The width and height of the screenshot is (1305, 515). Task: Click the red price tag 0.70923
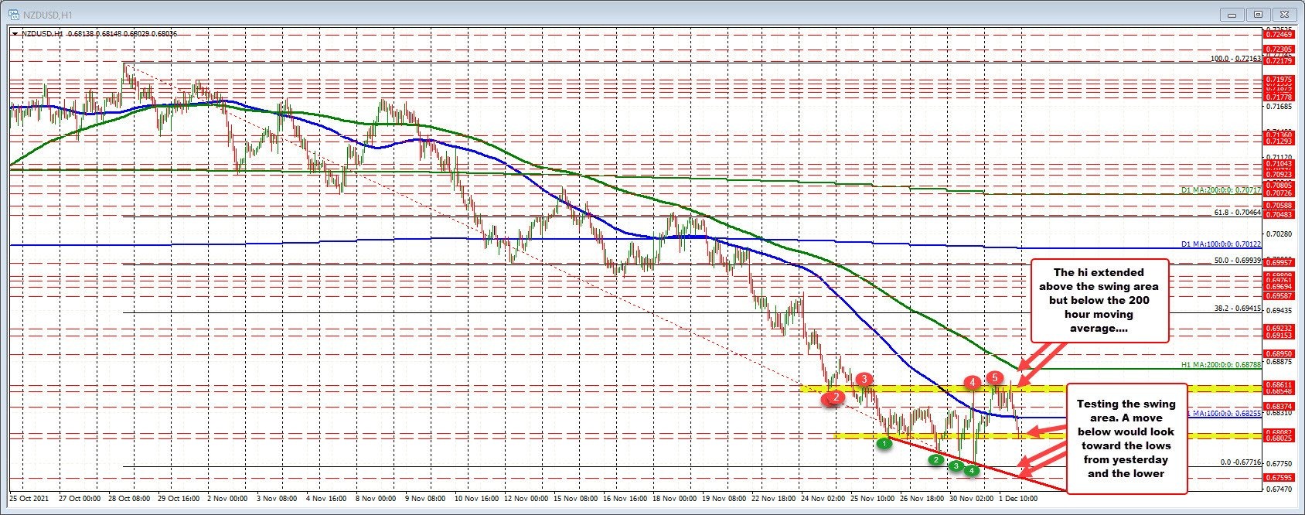1280,174
